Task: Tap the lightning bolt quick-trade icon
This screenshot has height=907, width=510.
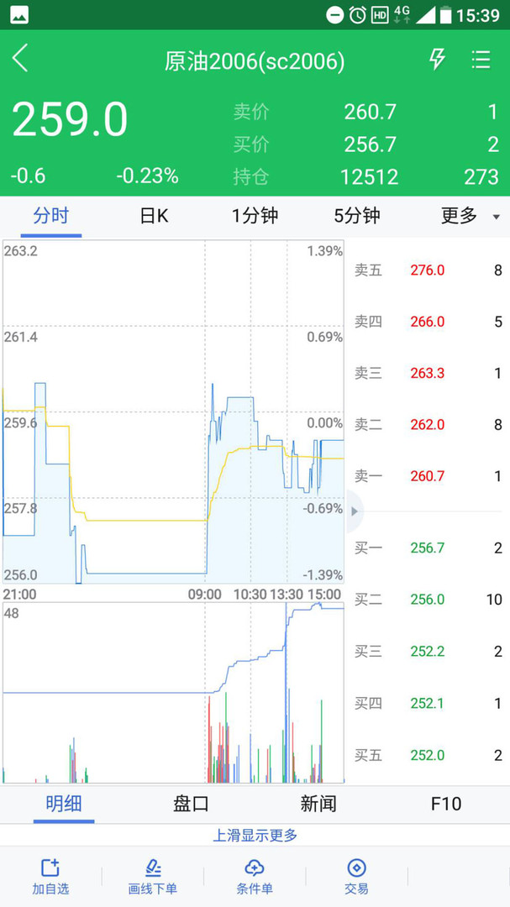Action: [x=437, y=59]
